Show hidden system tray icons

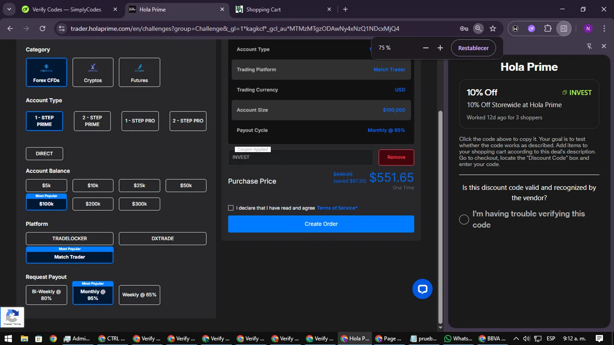pyautogui.click(x=516, y=338)
